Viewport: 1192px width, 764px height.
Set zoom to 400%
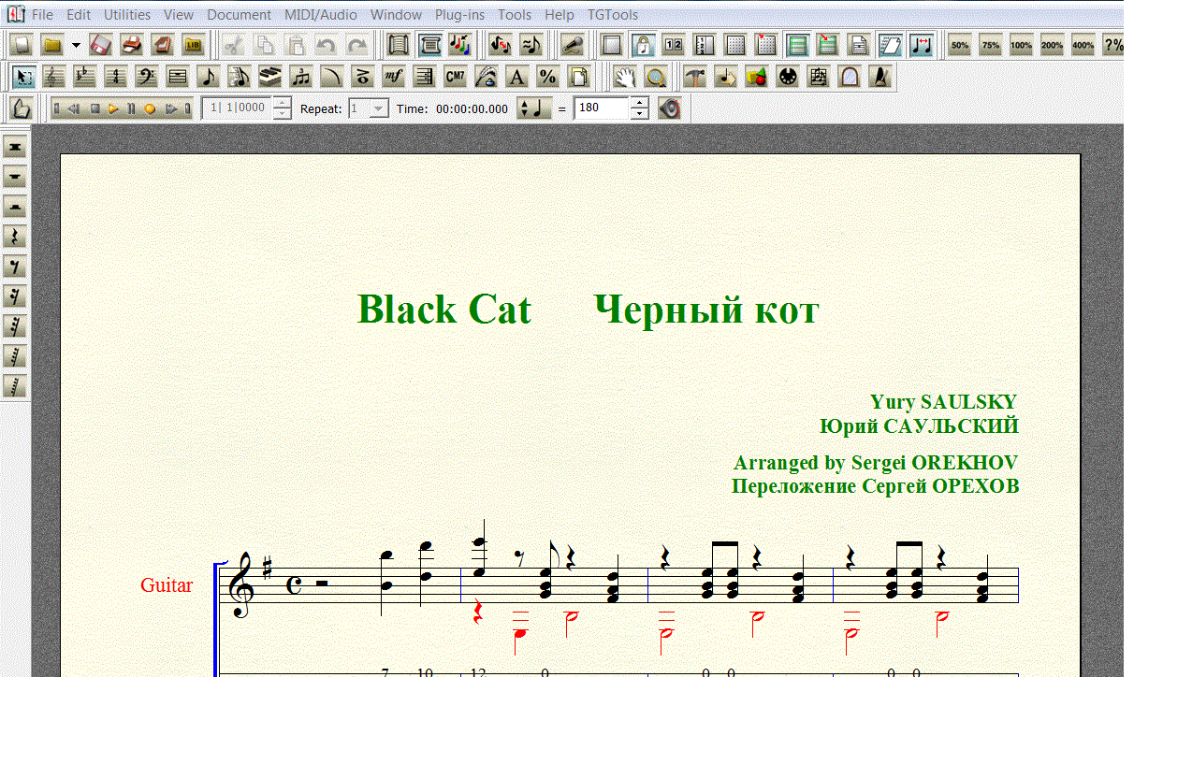(x=1083, y=45)
